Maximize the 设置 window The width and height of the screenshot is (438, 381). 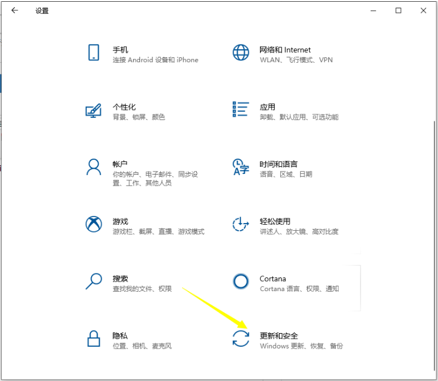398,11
